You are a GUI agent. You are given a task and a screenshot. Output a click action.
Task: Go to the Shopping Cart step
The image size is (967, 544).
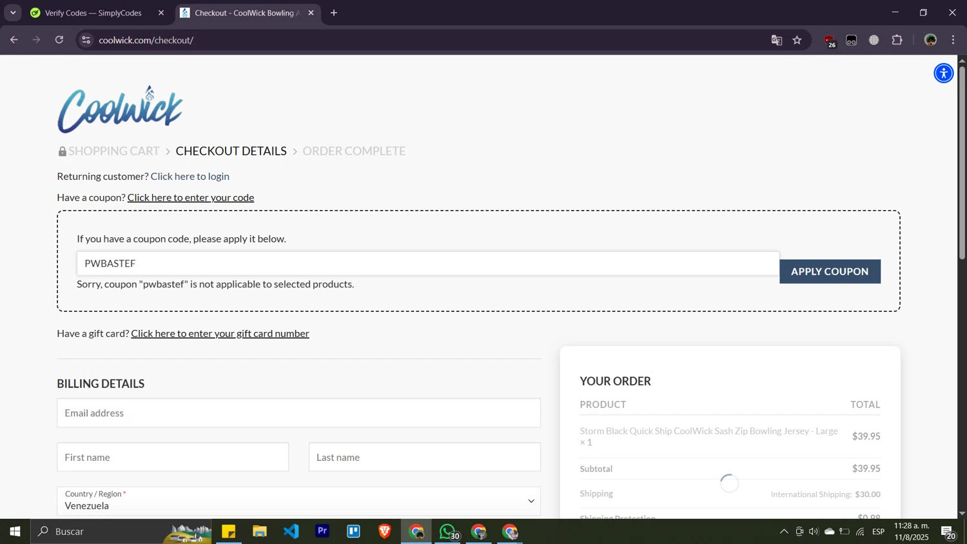(113, 151)
